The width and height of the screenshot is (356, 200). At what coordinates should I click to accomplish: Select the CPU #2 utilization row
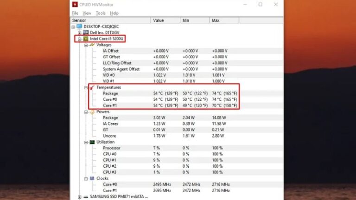pyautogui.click(x=177, y=166)
